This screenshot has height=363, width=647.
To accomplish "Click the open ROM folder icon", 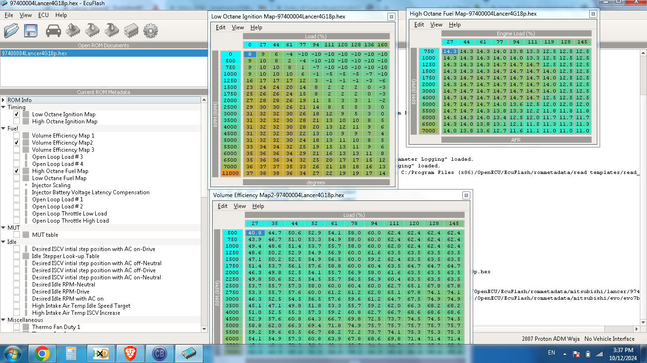I will tap(11, 31).
